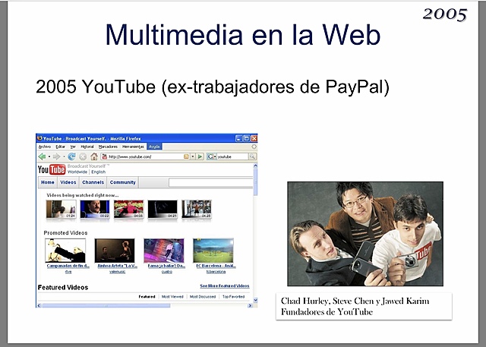486x347 pixels.
Task: Open watched video thumbnail with 04:05 duration
Action: pyautogui.click(x=128, y=209)
